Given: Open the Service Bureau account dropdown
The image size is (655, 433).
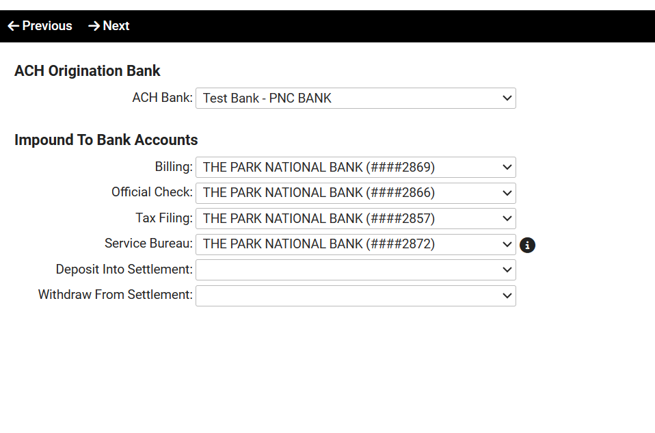Looking at the screenshot, I should click(x=356, y=244).
